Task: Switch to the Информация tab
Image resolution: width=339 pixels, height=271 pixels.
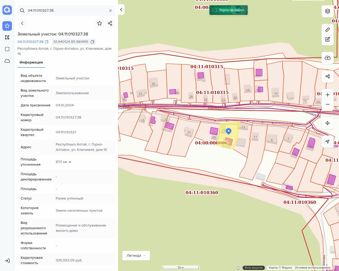Action: (31, 62)
